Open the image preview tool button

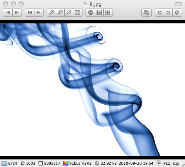click(x=147, y=13)
